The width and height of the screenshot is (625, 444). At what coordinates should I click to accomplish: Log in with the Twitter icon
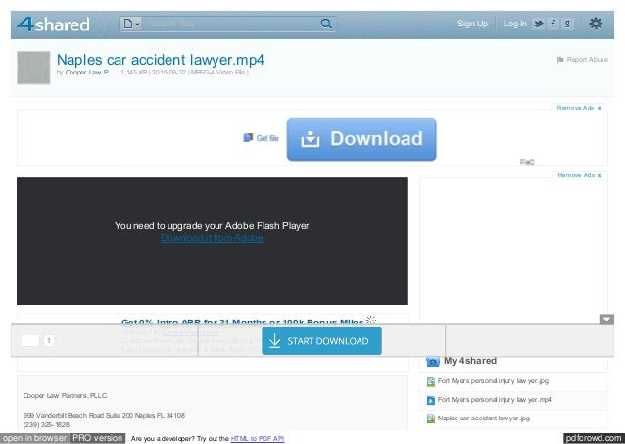(539, 24)
